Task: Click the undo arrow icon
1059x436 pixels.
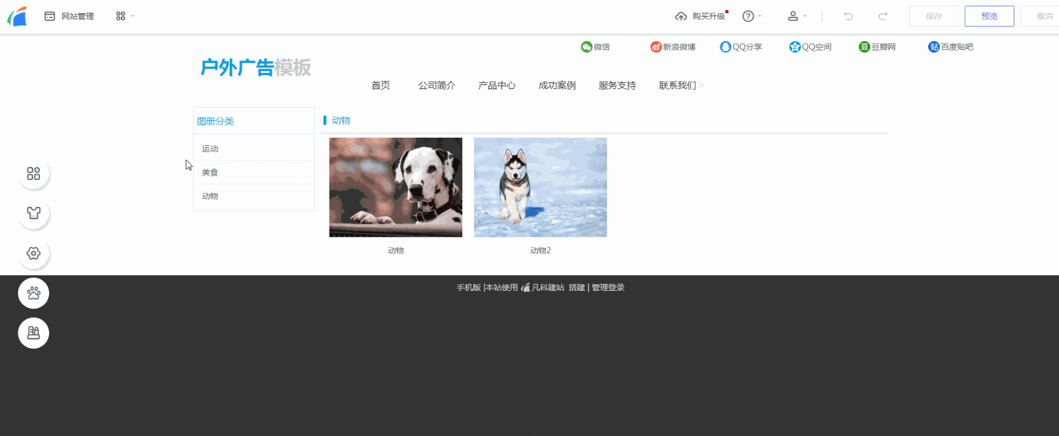Action: coord(848,16)
